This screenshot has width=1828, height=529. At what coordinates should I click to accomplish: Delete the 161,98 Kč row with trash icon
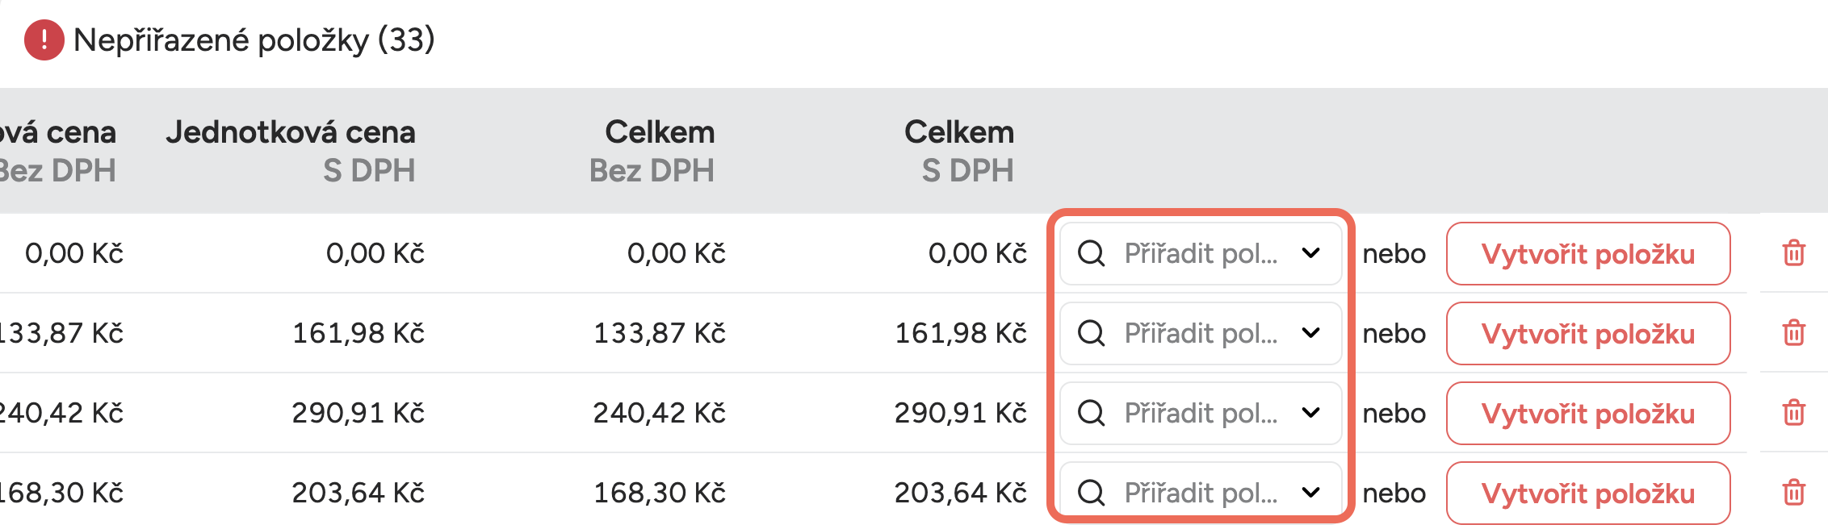[1793, 333]
